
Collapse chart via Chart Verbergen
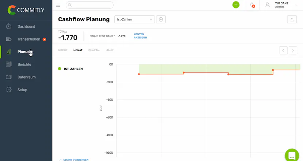point(74,160)
